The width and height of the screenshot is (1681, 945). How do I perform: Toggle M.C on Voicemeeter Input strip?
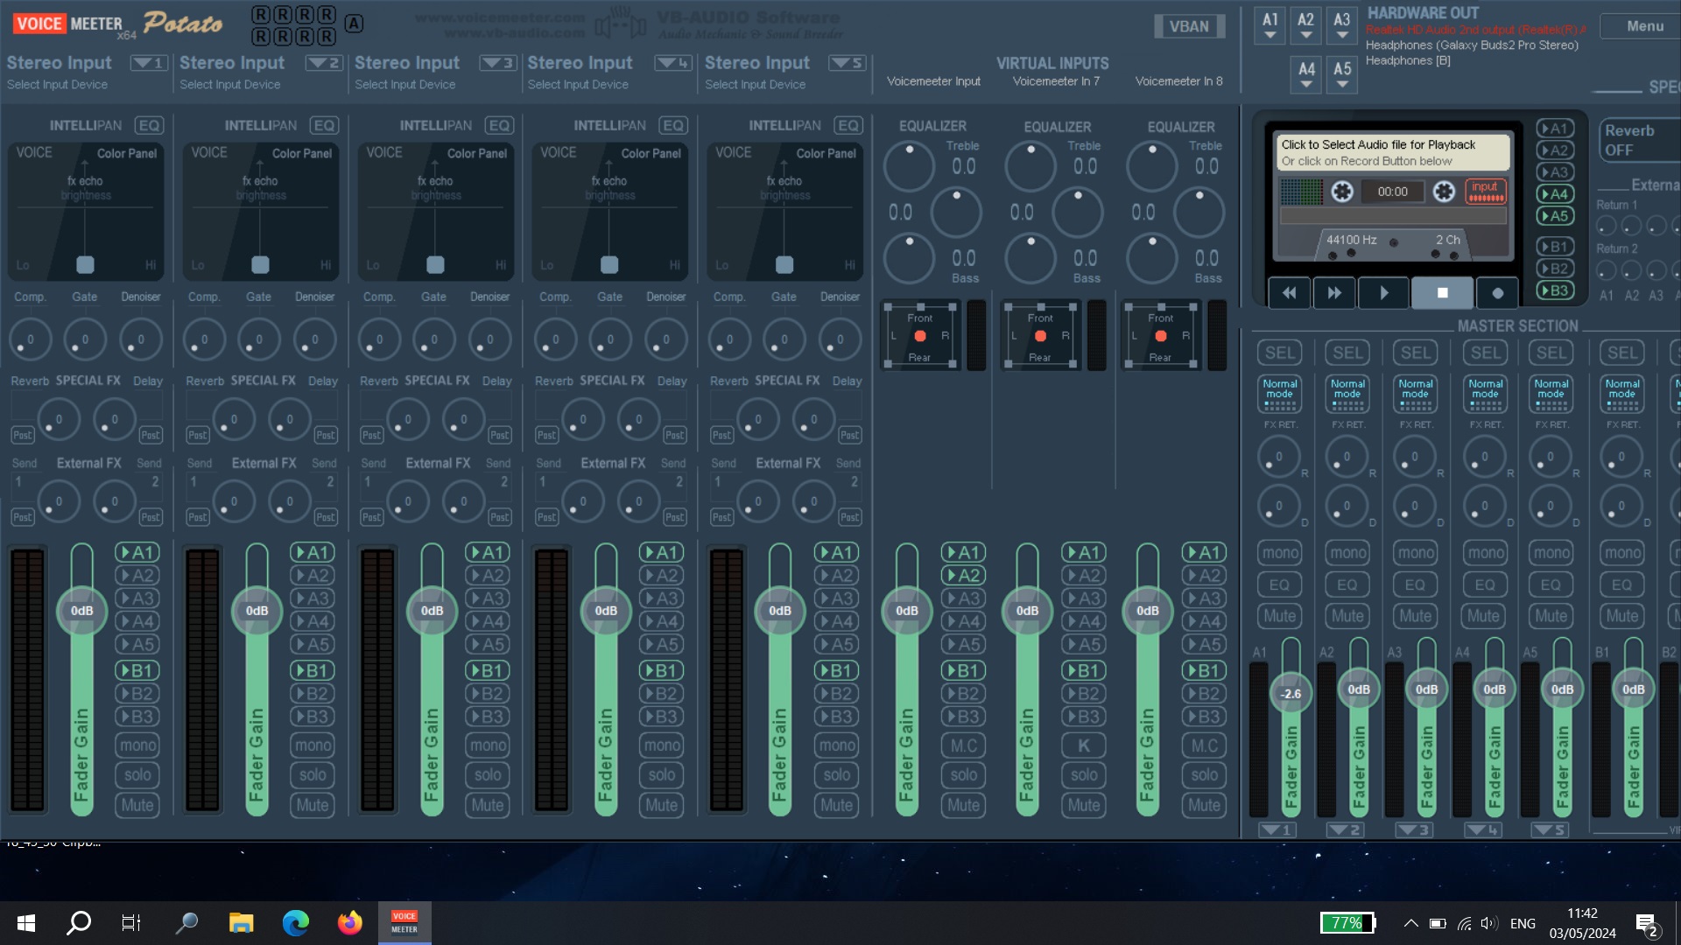point(963,745)
